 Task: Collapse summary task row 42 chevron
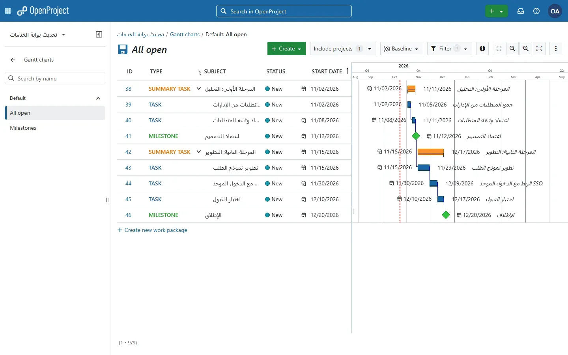pyautogui.click(x=199, y=152)
